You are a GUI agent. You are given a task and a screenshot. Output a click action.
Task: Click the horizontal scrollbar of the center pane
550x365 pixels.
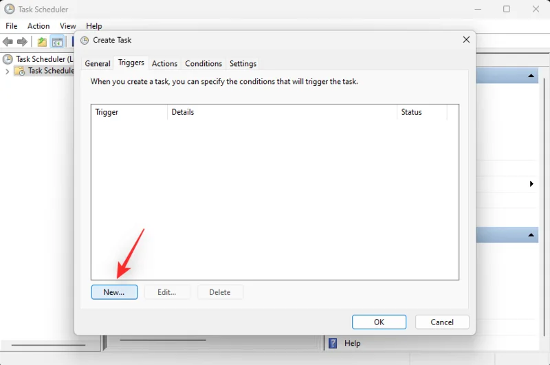pos(163,340)
